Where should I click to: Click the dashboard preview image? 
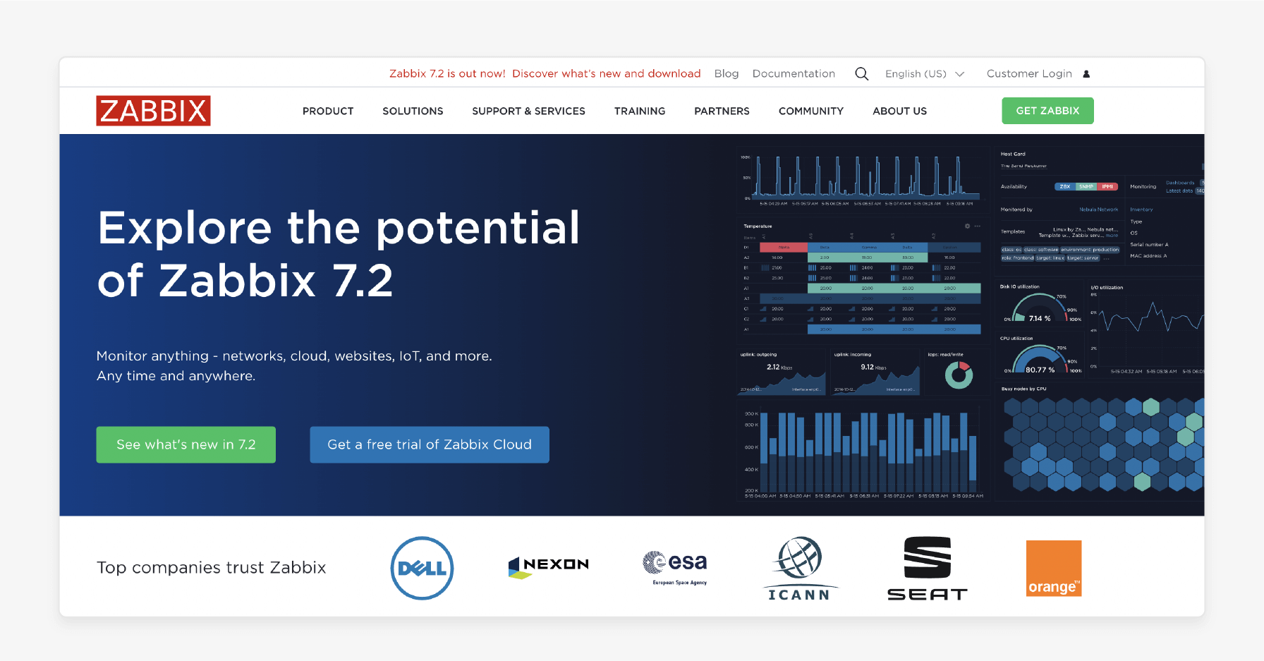click(x=970, y=325)
